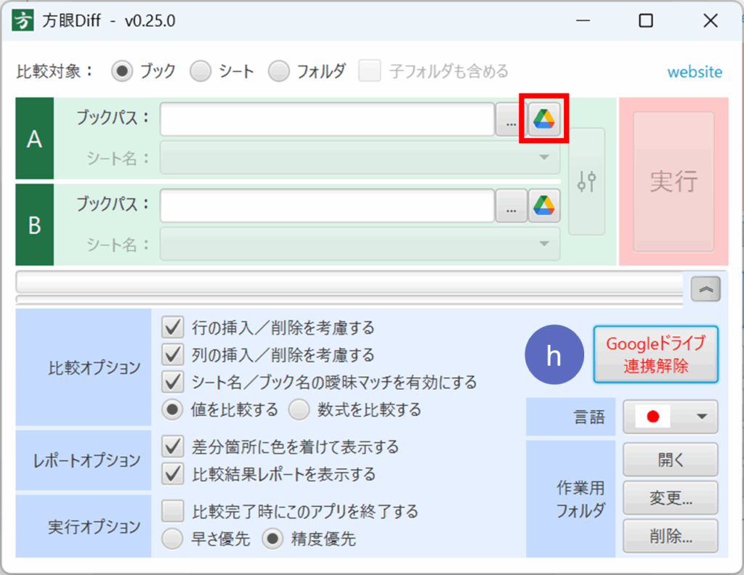Viewport: 744px width, 575px height.
Task: Enable 比較完了時にこのアプリを終了する checkbox
Action: pyautogui.click(x=173, y=511)
